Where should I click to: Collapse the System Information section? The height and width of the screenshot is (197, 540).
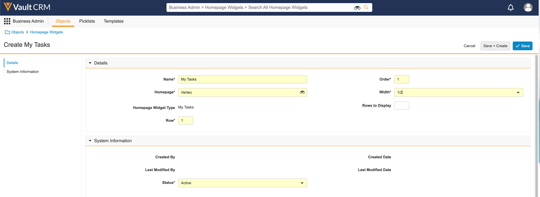pyautogui.click(x=90, y=141)
